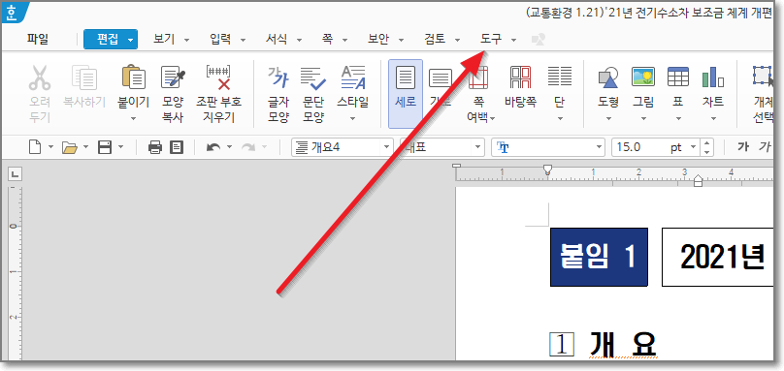The height and width of the screenshot is (371, 784).
Task: Click the Chart (차트) icon
Action: (713, 77)
